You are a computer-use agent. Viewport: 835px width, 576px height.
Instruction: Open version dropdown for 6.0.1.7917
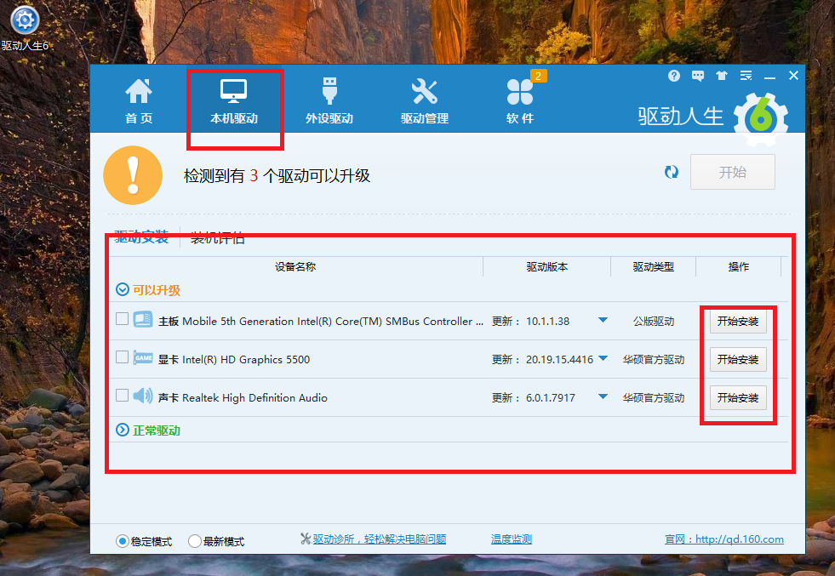603,397
